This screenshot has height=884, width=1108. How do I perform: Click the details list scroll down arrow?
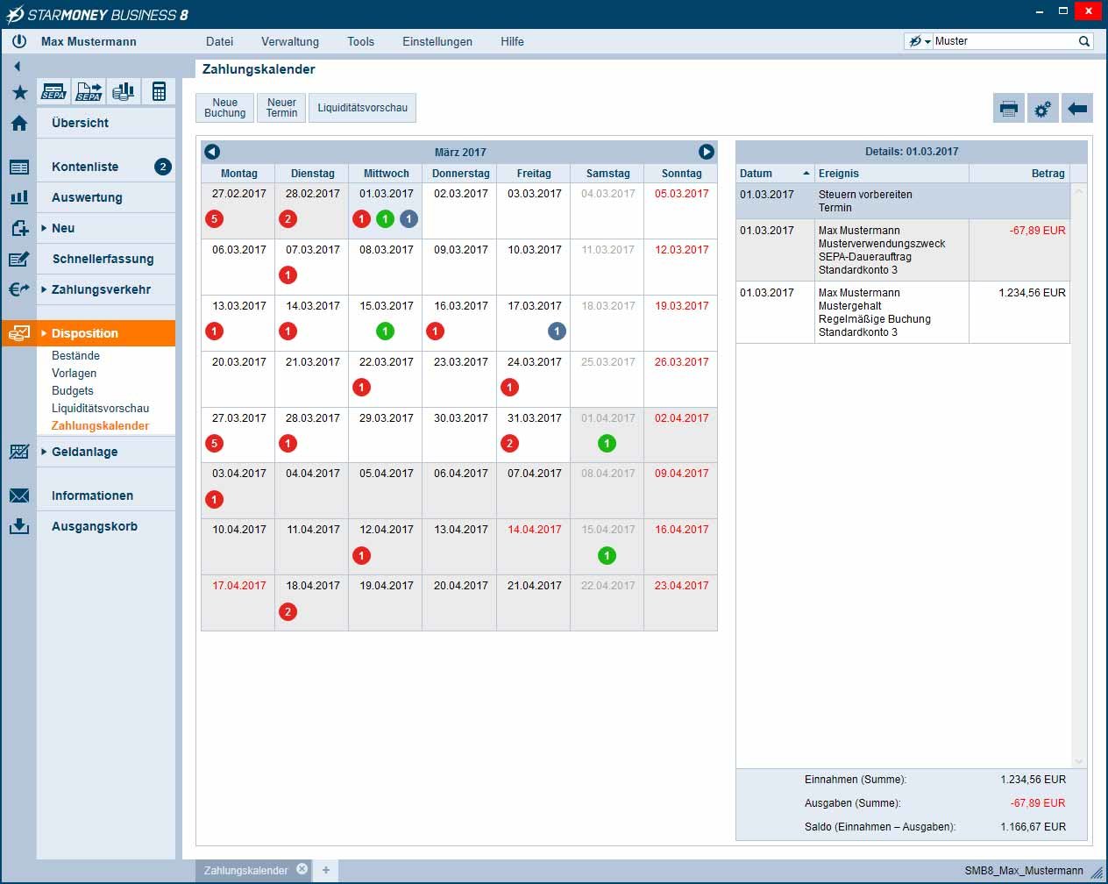click(1080, 762)
